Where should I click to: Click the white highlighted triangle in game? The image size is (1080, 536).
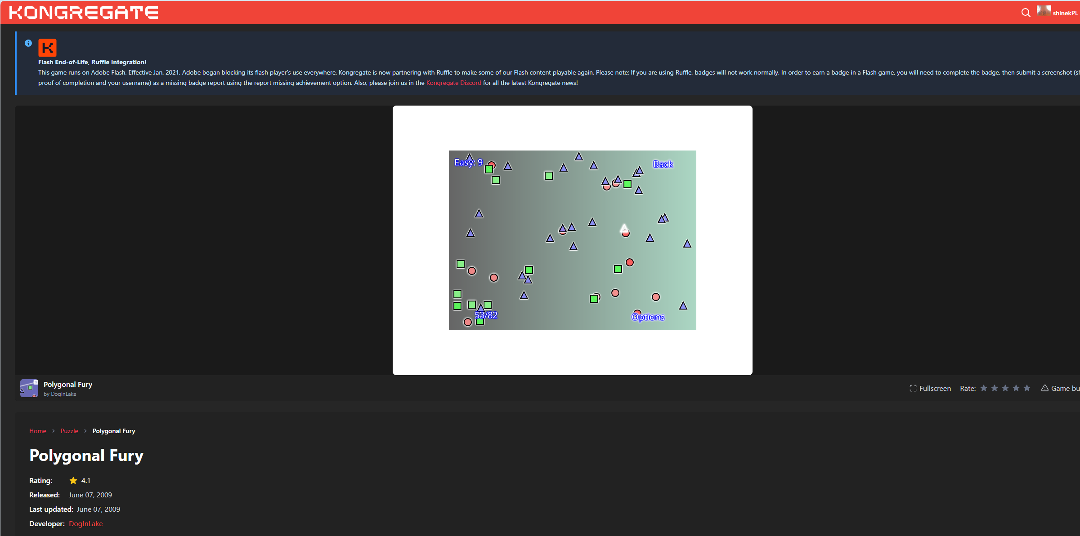click(x=624, y=228)
